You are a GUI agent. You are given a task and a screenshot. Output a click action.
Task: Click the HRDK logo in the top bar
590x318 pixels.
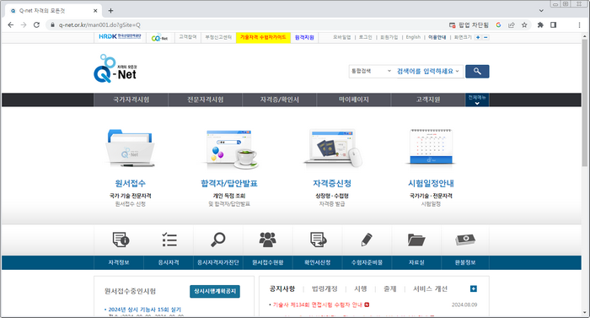pyautogui.click(x=120, y=36)
